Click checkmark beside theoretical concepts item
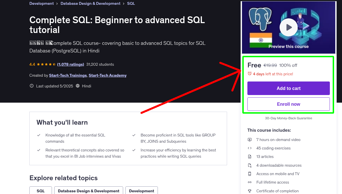Viewport: 342px width, 194px height. point(39,150)
